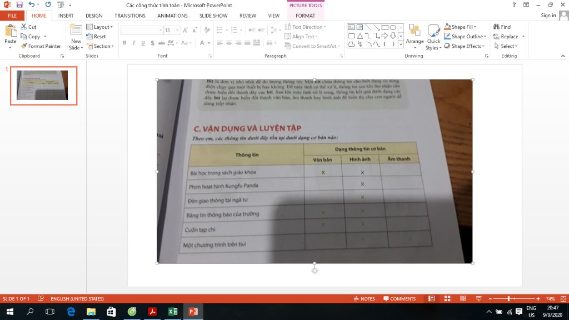The image size is (569, 320).
Task: Open Font Color dropdown arrow
Action: click(209, 43)
